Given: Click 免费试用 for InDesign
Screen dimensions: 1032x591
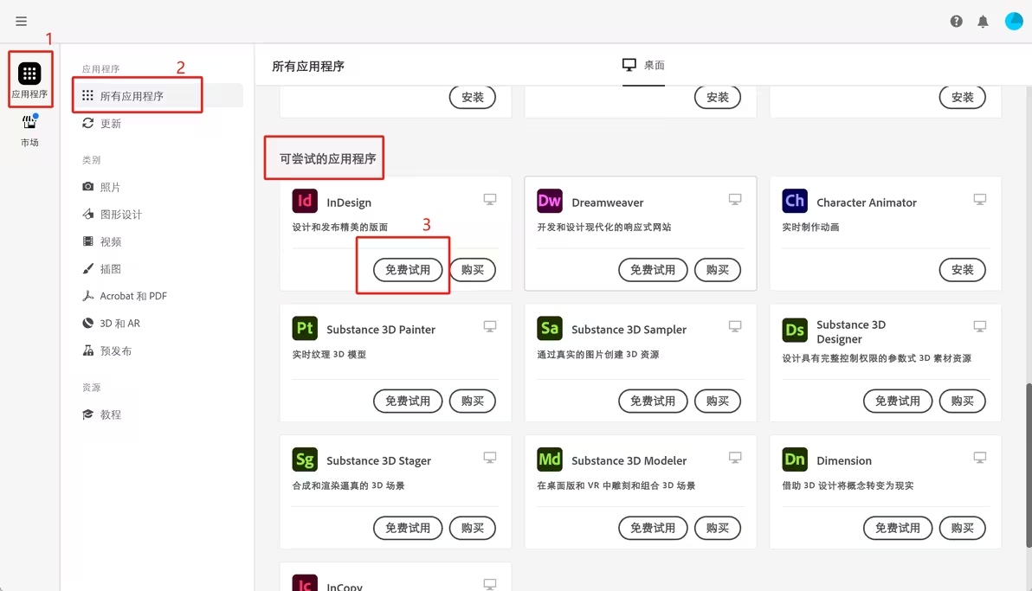Looking at the screenshot, I should click(408, 269).
